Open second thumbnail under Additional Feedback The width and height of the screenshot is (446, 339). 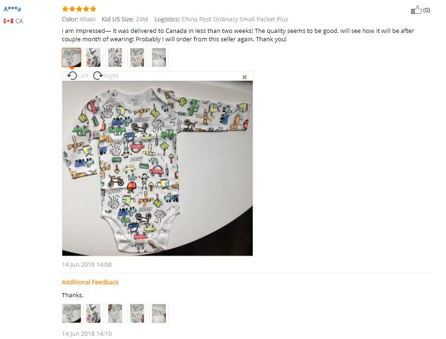(x=93, y=313)
